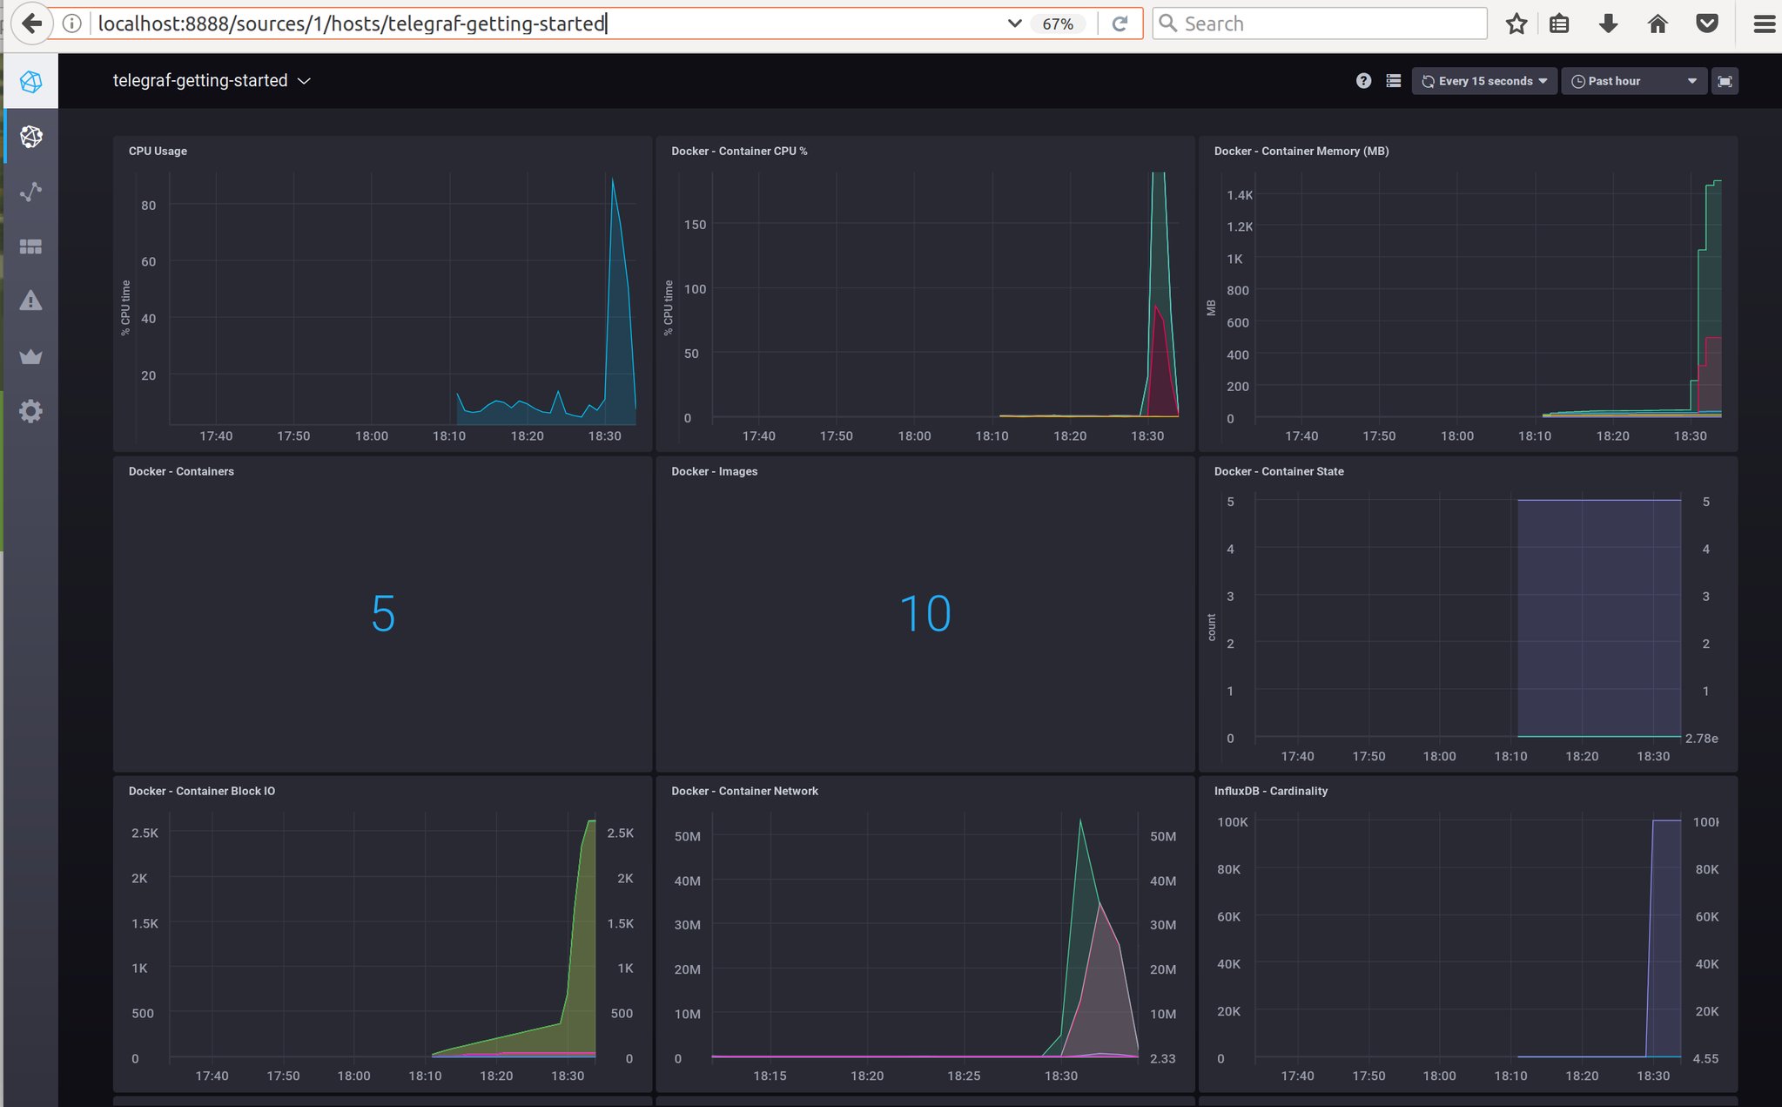Toggle presentation full-screen mode
Screen dimensions: 1782x1107
pyautogui.click(x=1725, y=81)
